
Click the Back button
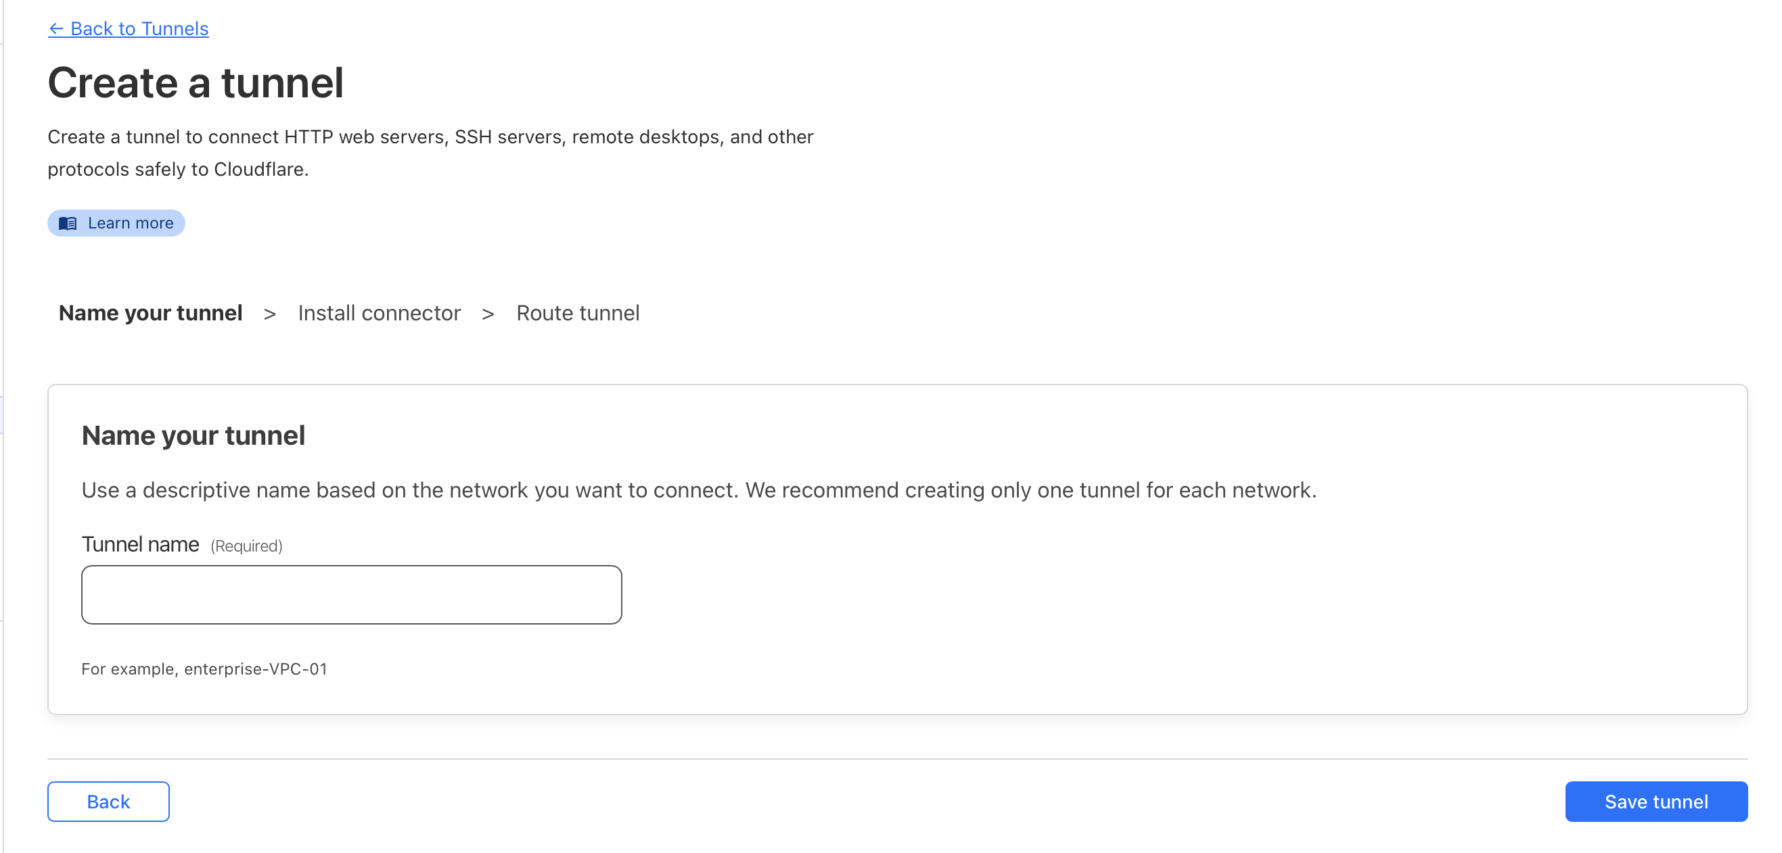click(109, 802)
